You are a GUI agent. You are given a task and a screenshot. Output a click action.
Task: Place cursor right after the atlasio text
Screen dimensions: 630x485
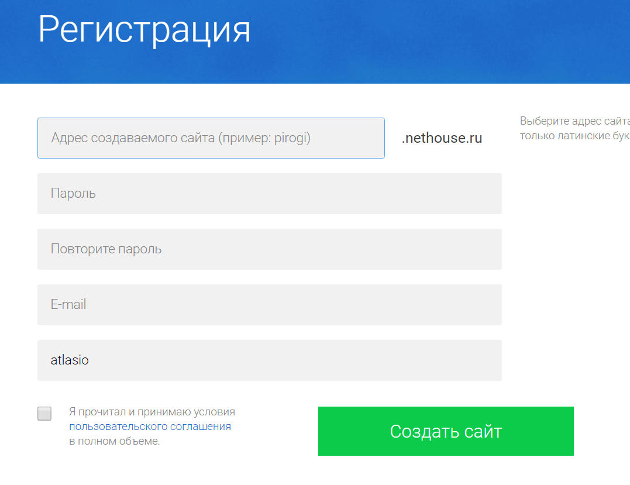coord(90,360)
